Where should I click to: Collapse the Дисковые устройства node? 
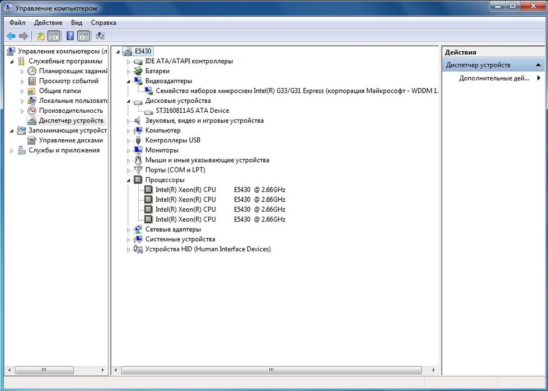128,101
